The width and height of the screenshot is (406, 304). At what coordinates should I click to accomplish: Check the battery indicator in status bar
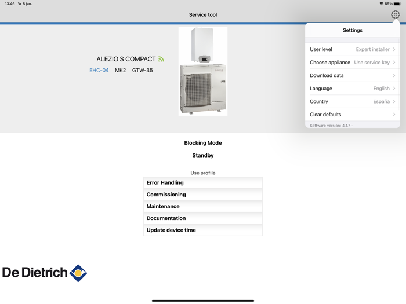pyautogui.click(x=397, y=3)
